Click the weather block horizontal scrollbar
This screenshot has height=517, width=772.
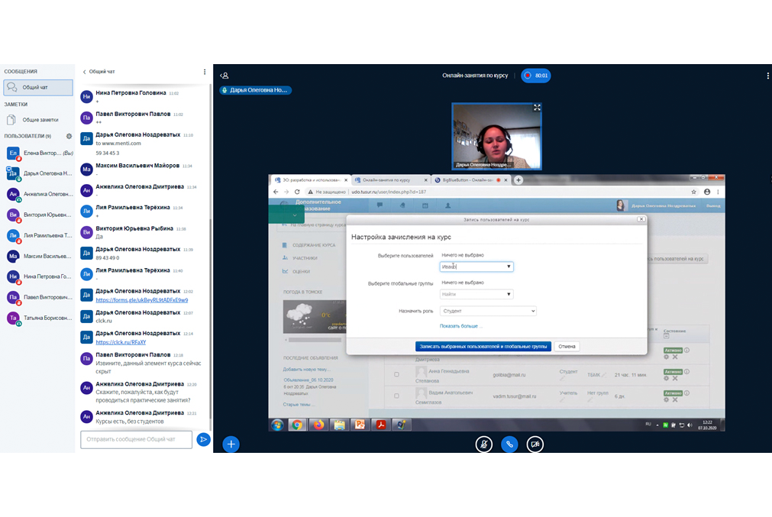[x=315, y=340]
